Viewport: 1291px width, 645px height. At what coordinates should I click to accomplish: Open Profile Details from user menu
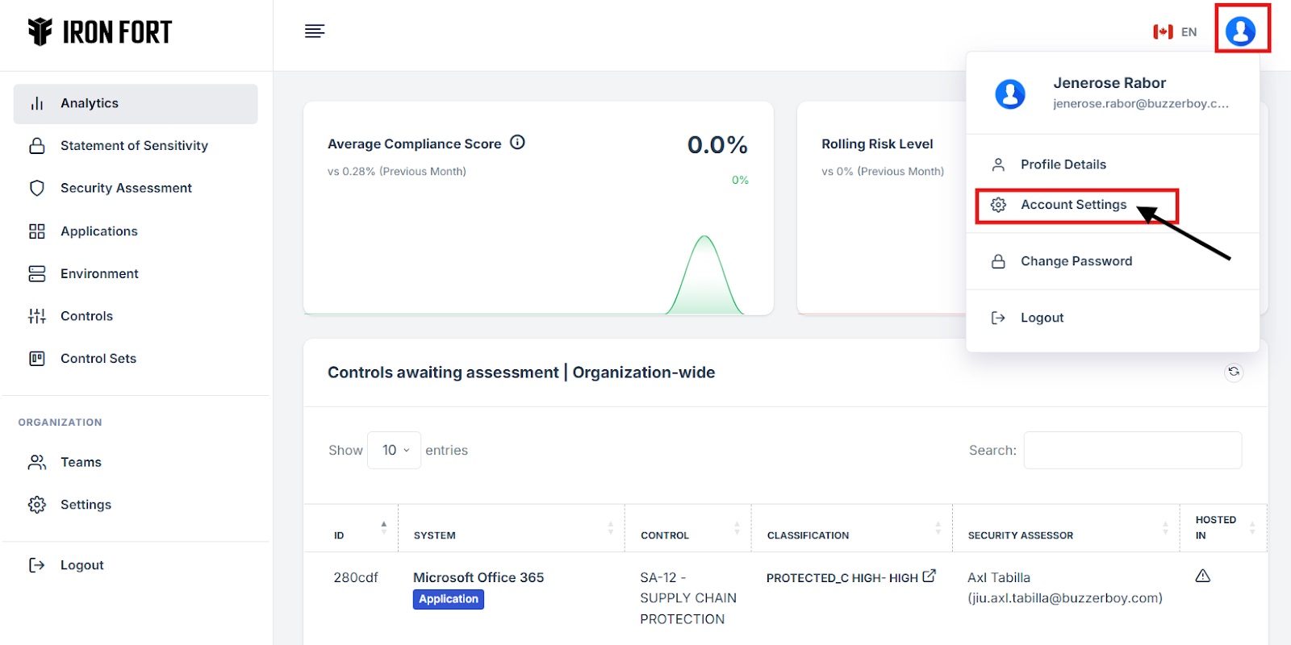coord(1063,164)
